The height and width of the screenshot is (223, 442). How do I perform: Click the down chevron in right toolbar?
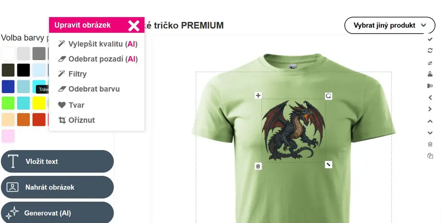[x=430, y=133]
